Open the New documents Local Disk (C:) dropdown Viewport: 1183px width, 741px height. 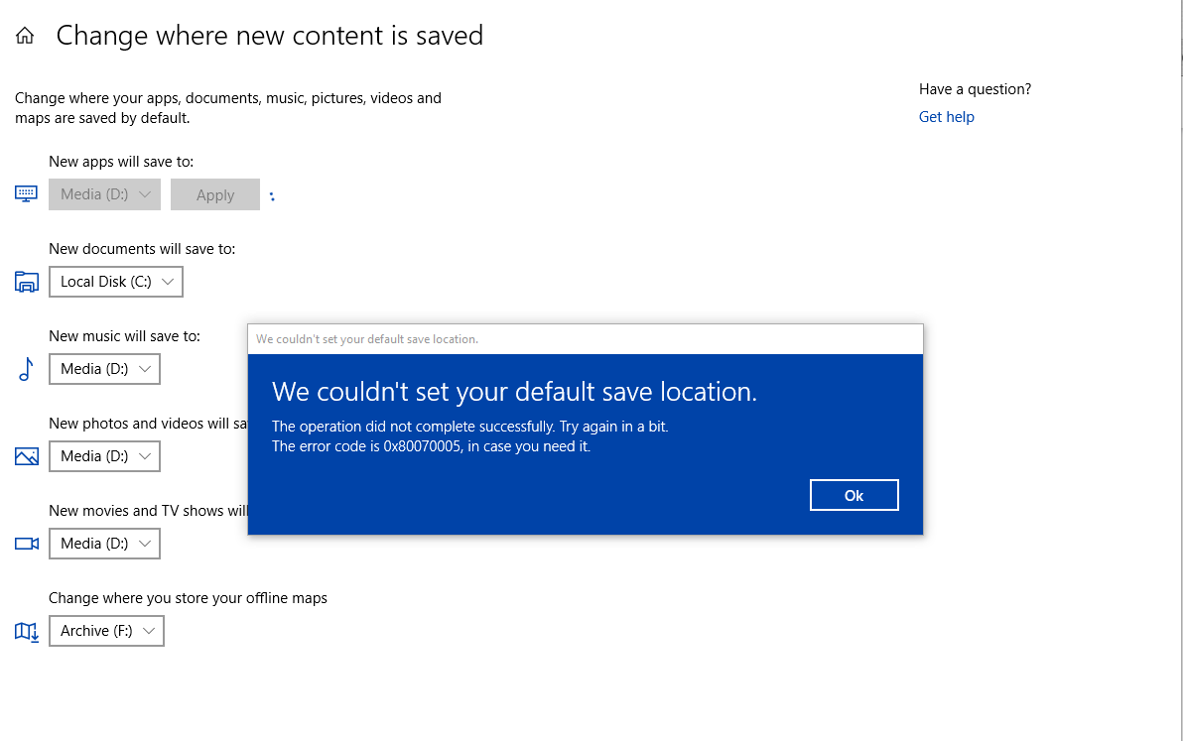pos(116,282)
